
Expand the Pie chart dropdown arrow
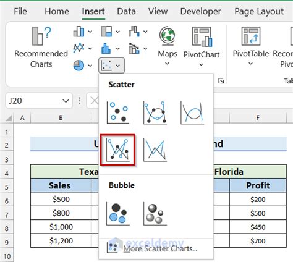(90, 65)
